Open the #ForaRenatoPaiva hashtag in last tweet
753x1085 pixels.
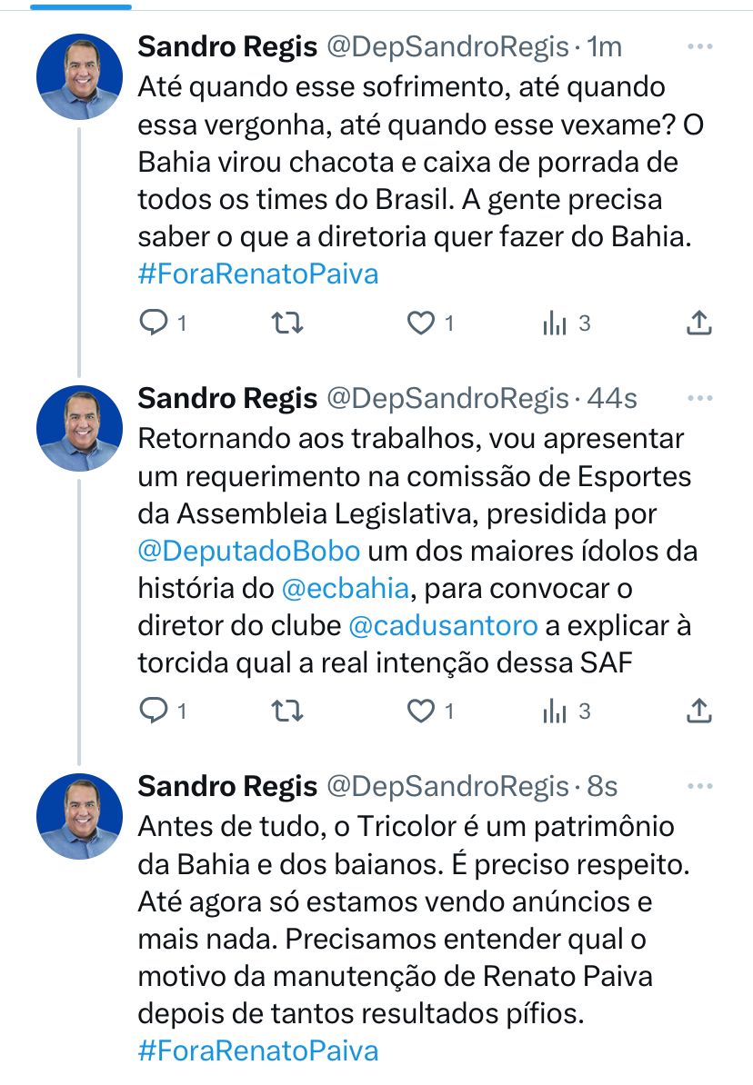[258, 1051]
